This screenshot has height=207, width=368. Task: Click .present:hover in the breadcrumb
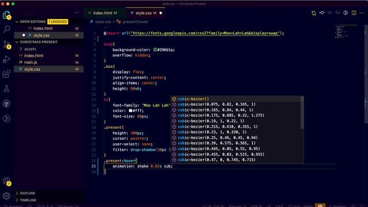[135, 22]
